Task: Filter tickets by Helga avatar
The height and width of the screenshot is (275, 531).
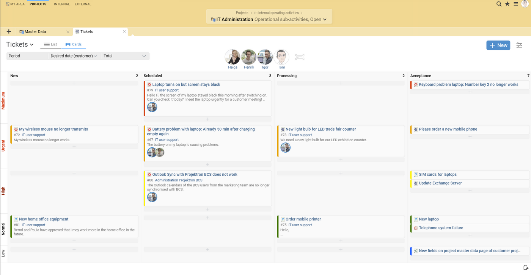Action: (233, 57)
